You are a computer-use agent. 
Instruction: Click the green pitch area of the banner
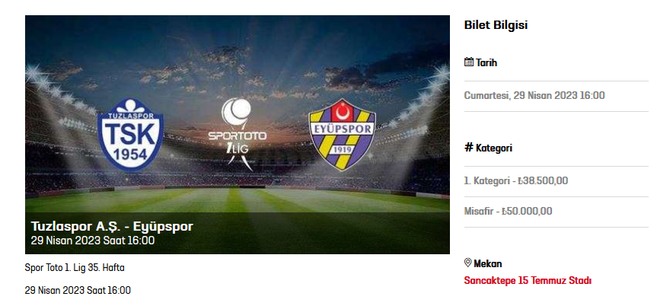pyautogui.click(x=238, y=200)
